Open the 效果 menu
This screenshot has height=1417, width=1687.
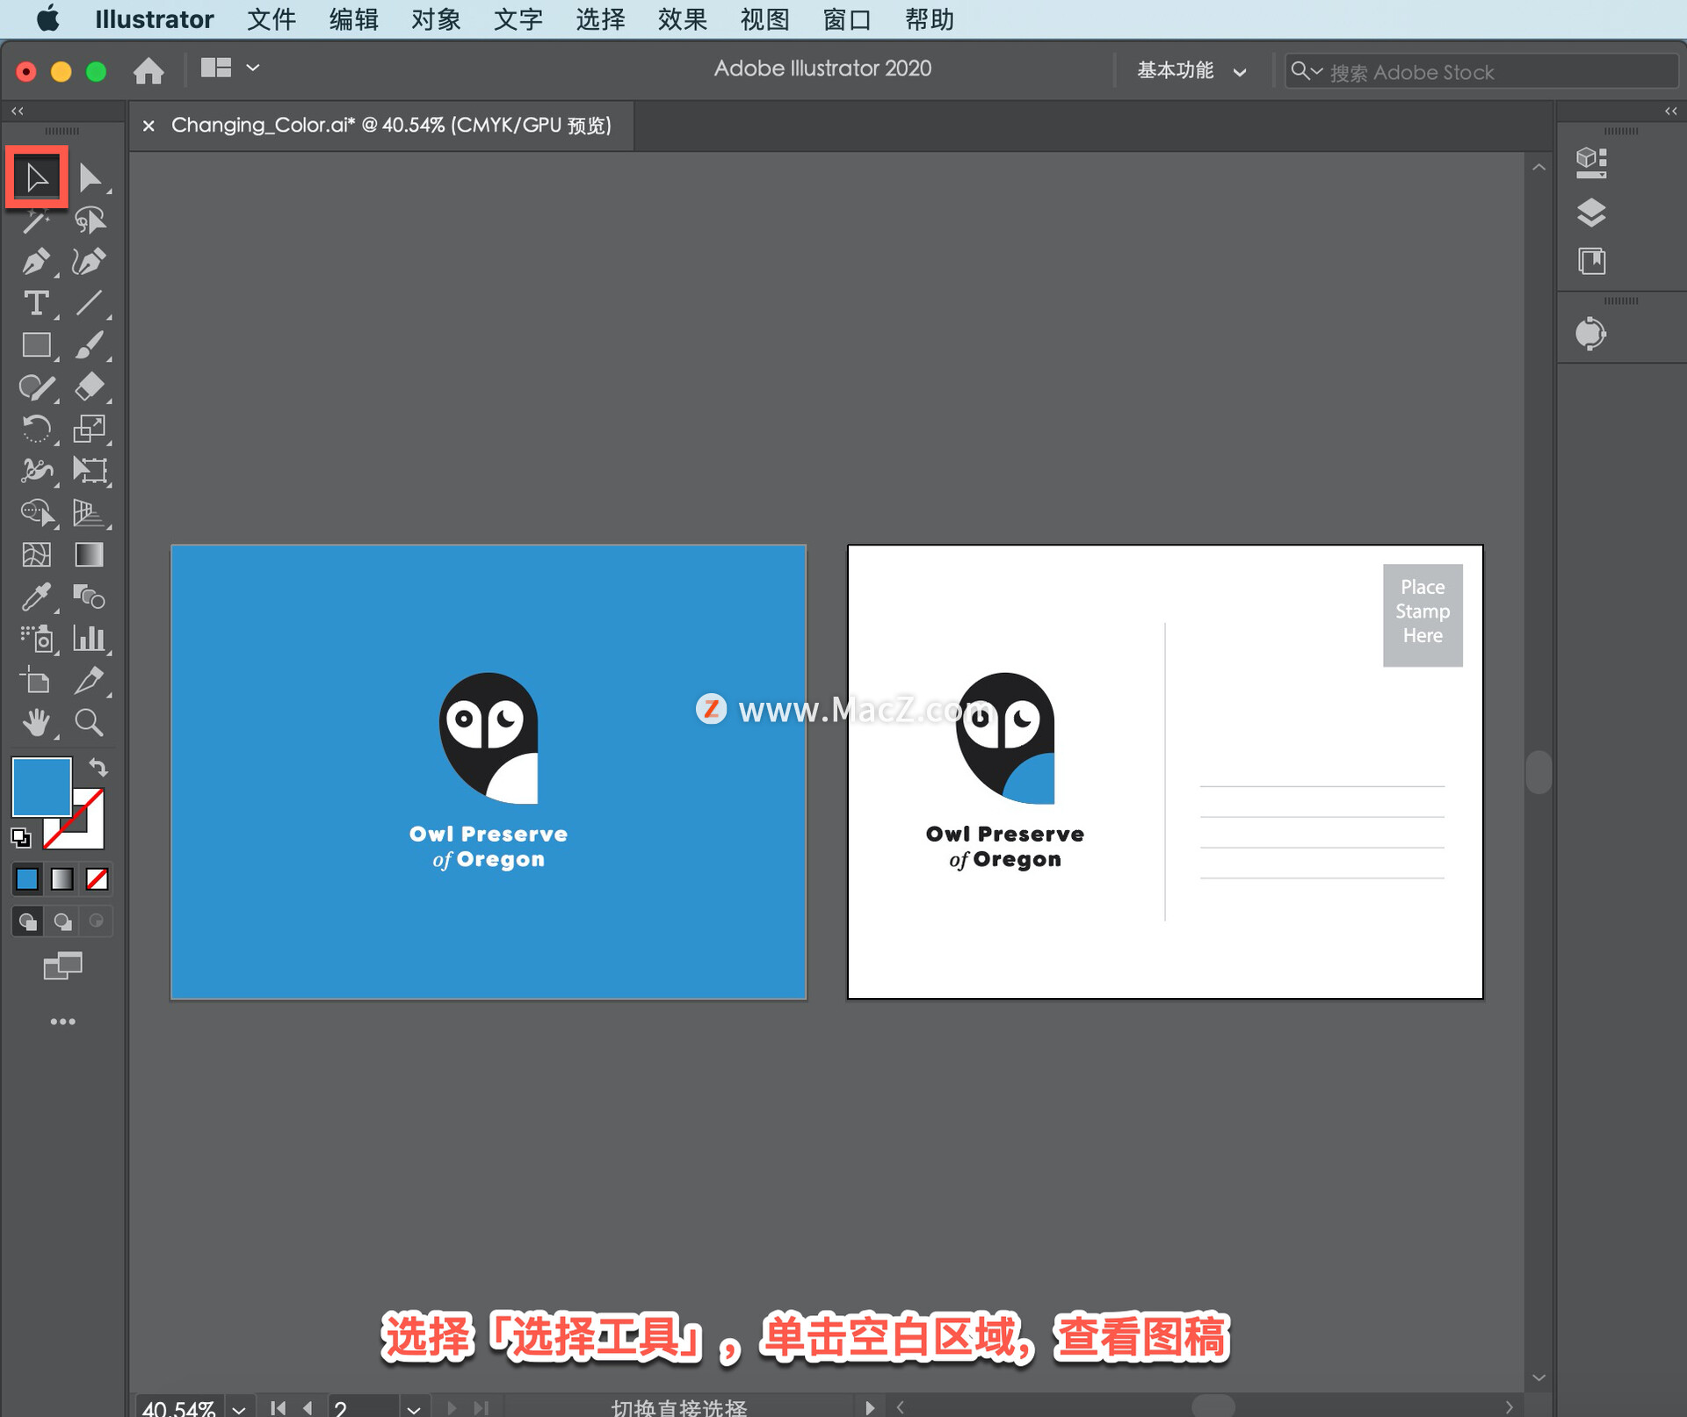682,19
